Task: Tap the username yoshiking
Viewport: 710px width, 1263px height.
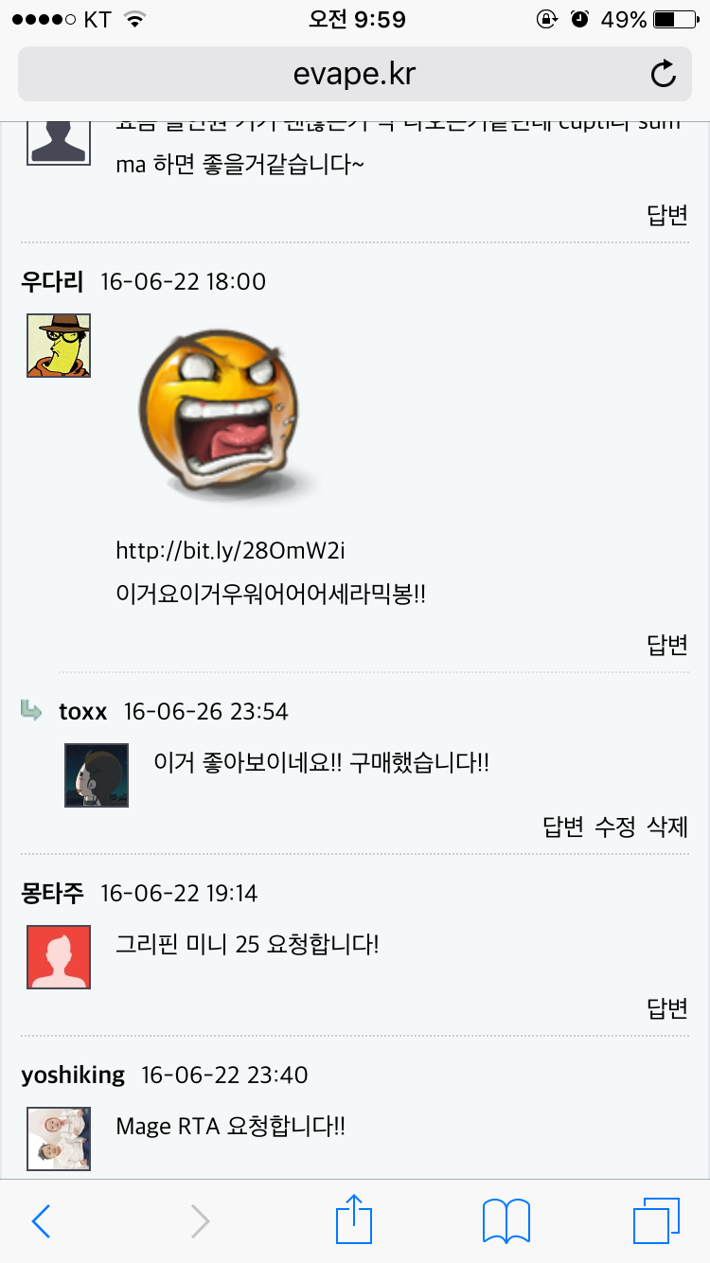Action: click(x=73, y=1076)
